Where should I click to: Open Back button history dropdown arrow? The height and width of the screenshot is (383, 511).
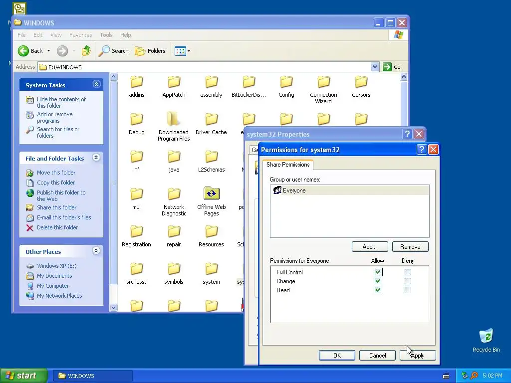(x=48, y=51)
